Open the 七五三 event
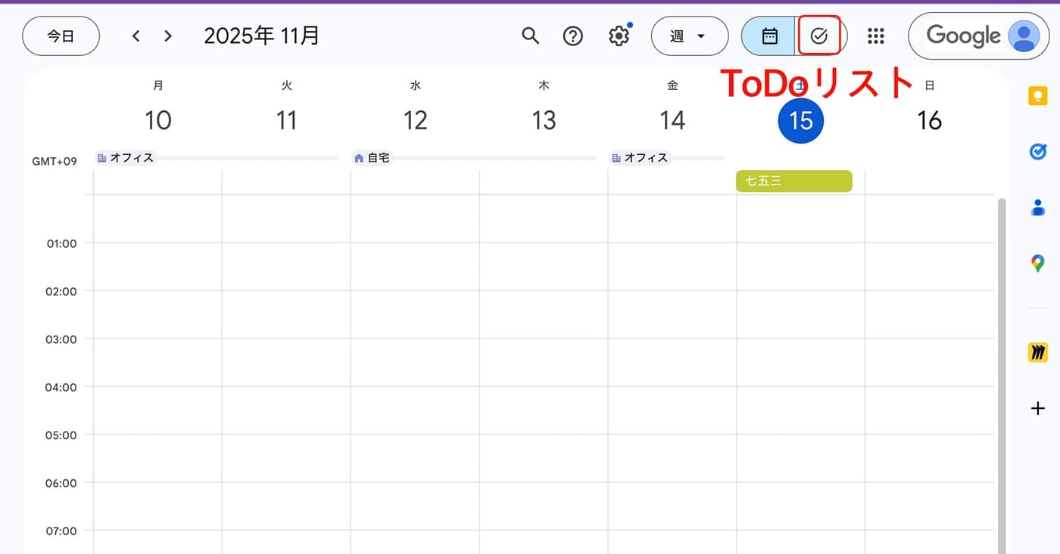 (793, 181)
